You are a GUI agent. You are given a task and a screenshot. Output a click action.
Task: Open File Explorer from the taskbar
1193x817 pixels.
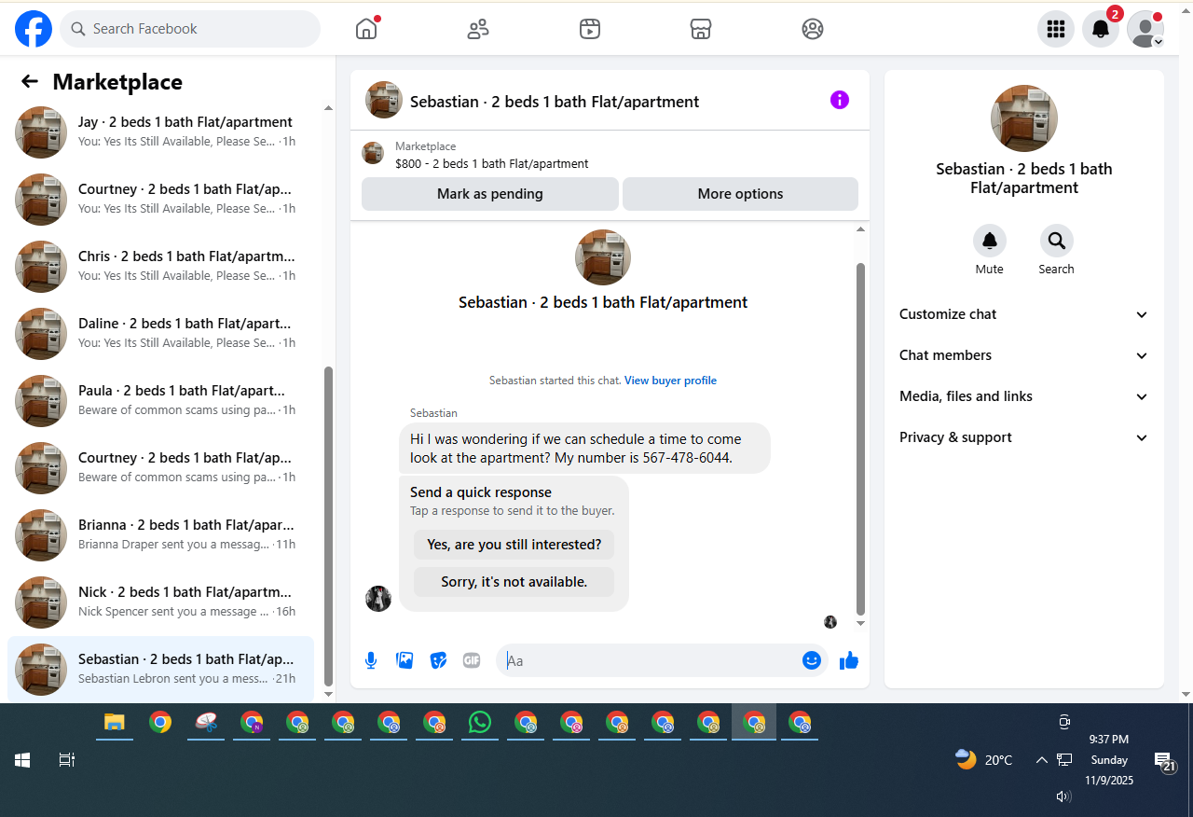click(x=115, y=723)
